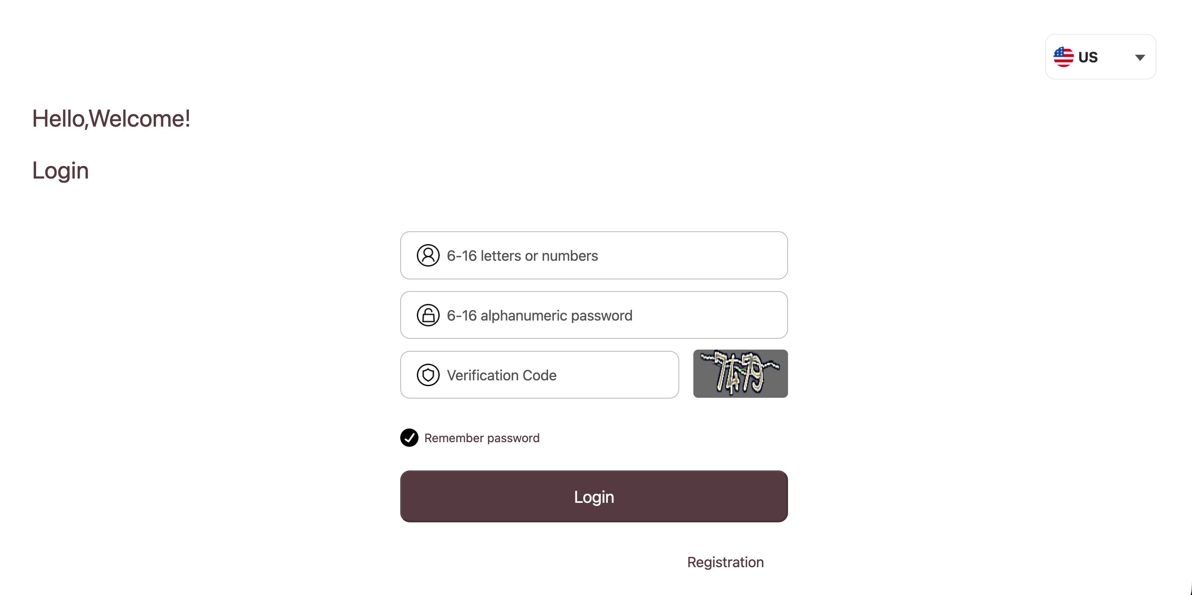Click into the Verification Code input

click(555, 375)
